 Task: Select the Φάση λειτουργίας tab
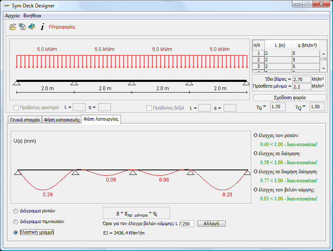101,119
